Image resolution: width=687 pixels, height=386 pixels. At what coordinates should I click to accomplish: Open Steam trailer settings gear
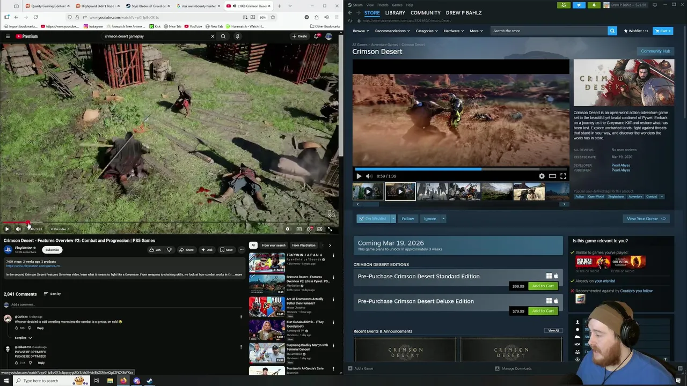(x=542, y=176)
